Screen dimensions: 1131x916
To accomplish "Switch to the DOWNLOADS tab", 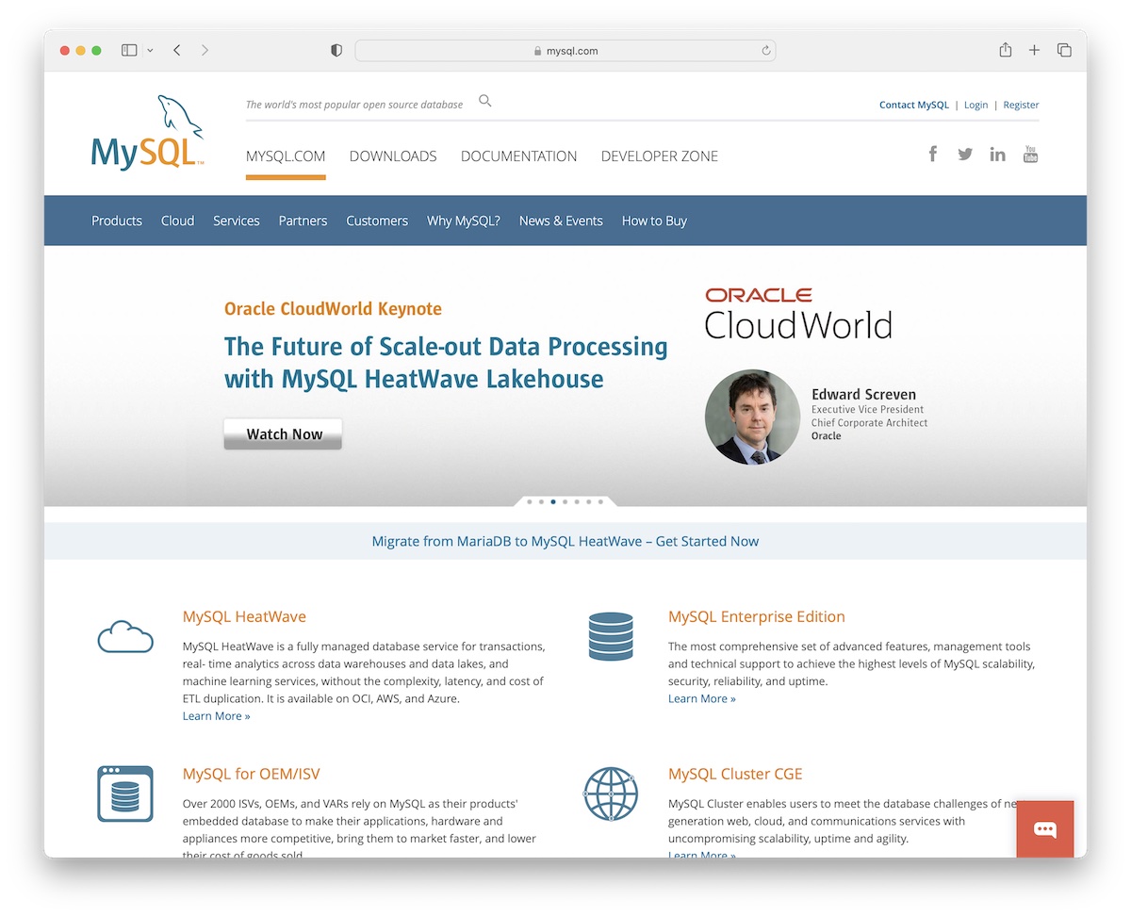I will click(x=393, y=156).
